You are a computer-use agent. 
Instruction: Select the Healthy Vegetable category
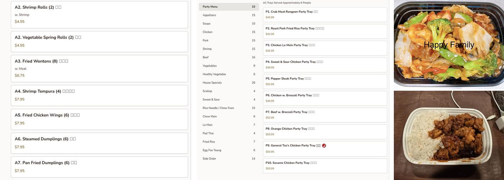(229, 74)
